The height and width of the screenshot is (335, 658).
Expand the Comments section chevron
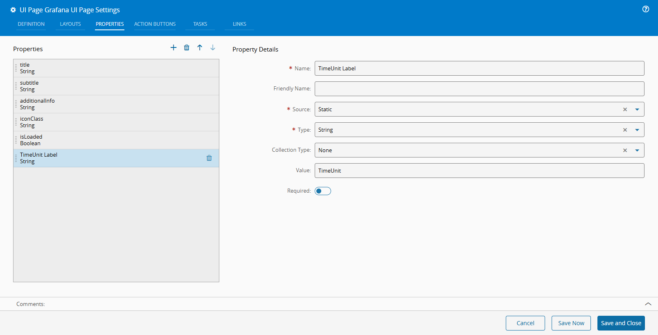point(648,304)
